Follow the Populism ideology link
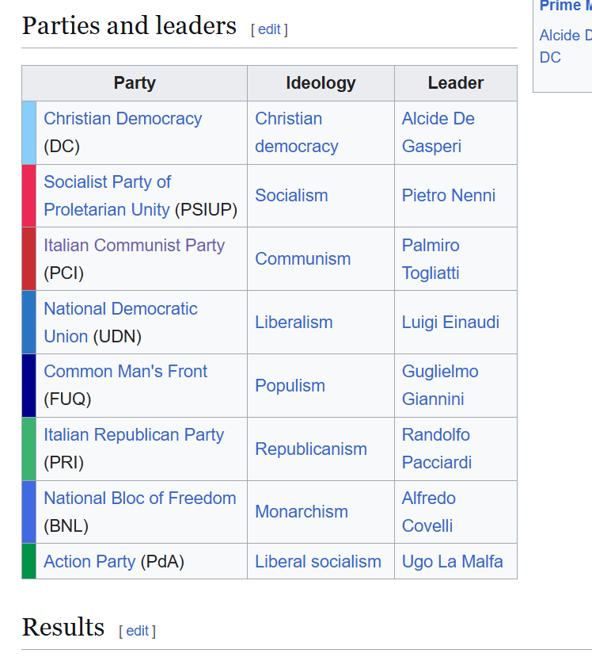This screenshot has width=592, height=657. (290, 385)
